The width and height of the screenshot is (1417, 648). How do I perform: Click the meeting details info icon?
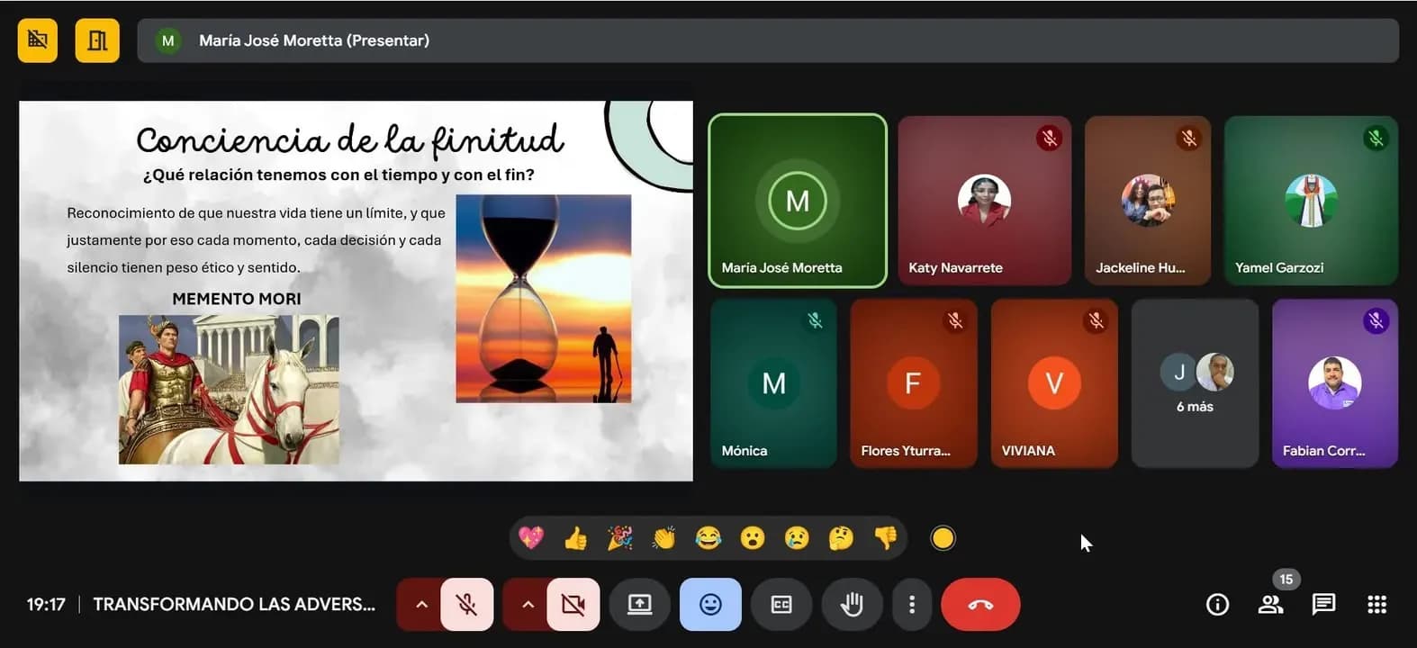click(x=1217, y=605)
